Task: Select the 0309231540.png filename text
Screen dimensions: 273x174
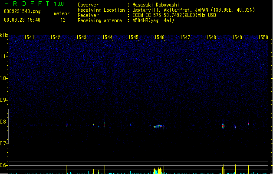Action: (x=22, y=11)
